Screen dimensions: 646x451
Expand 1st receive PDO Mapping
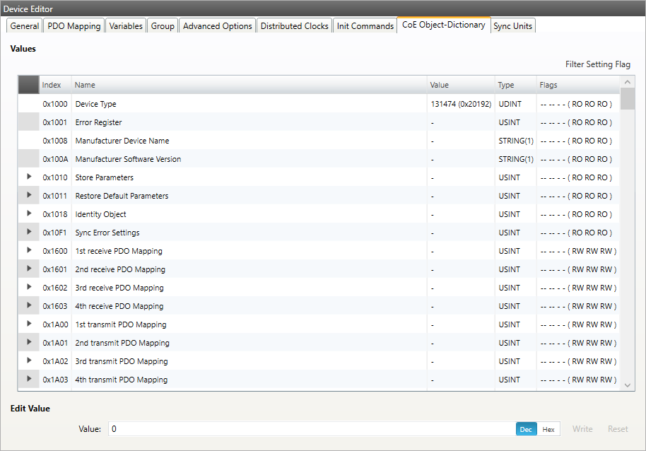click(x=29, y=250)
